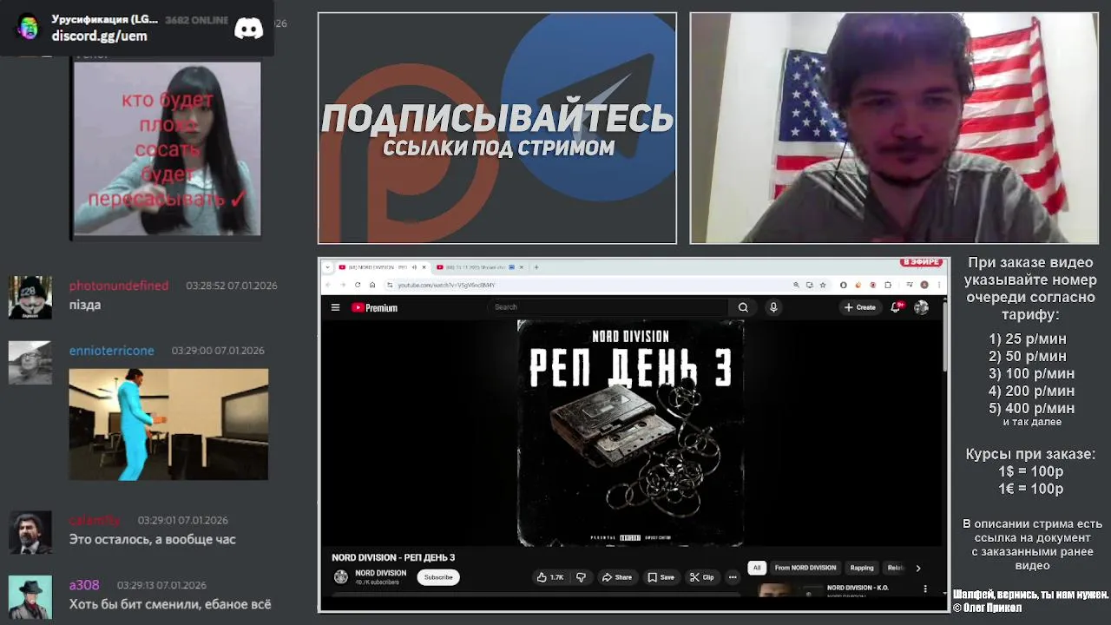Click the install/cast icon next to the bookmark star
This screenshot has width=1111, height=625.
[810, 285]
